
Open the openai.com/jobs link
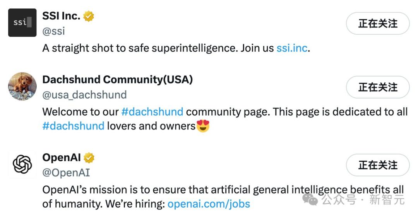[209, 204]
